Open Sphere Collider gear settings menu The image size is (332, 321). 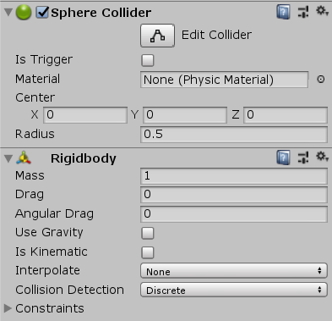[322, 11]
